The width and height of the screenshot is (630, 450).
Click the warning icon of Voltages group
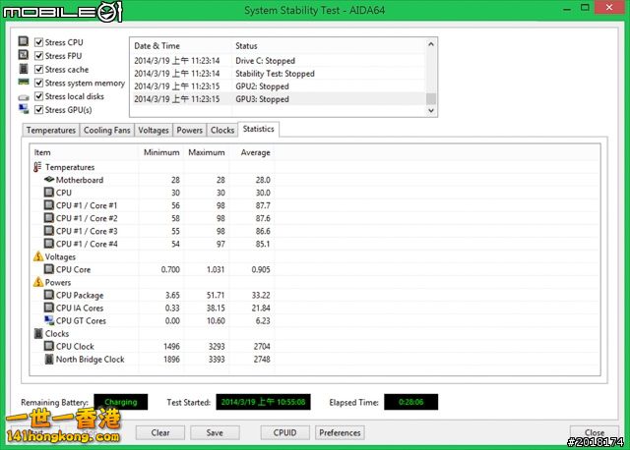point(38,256)
